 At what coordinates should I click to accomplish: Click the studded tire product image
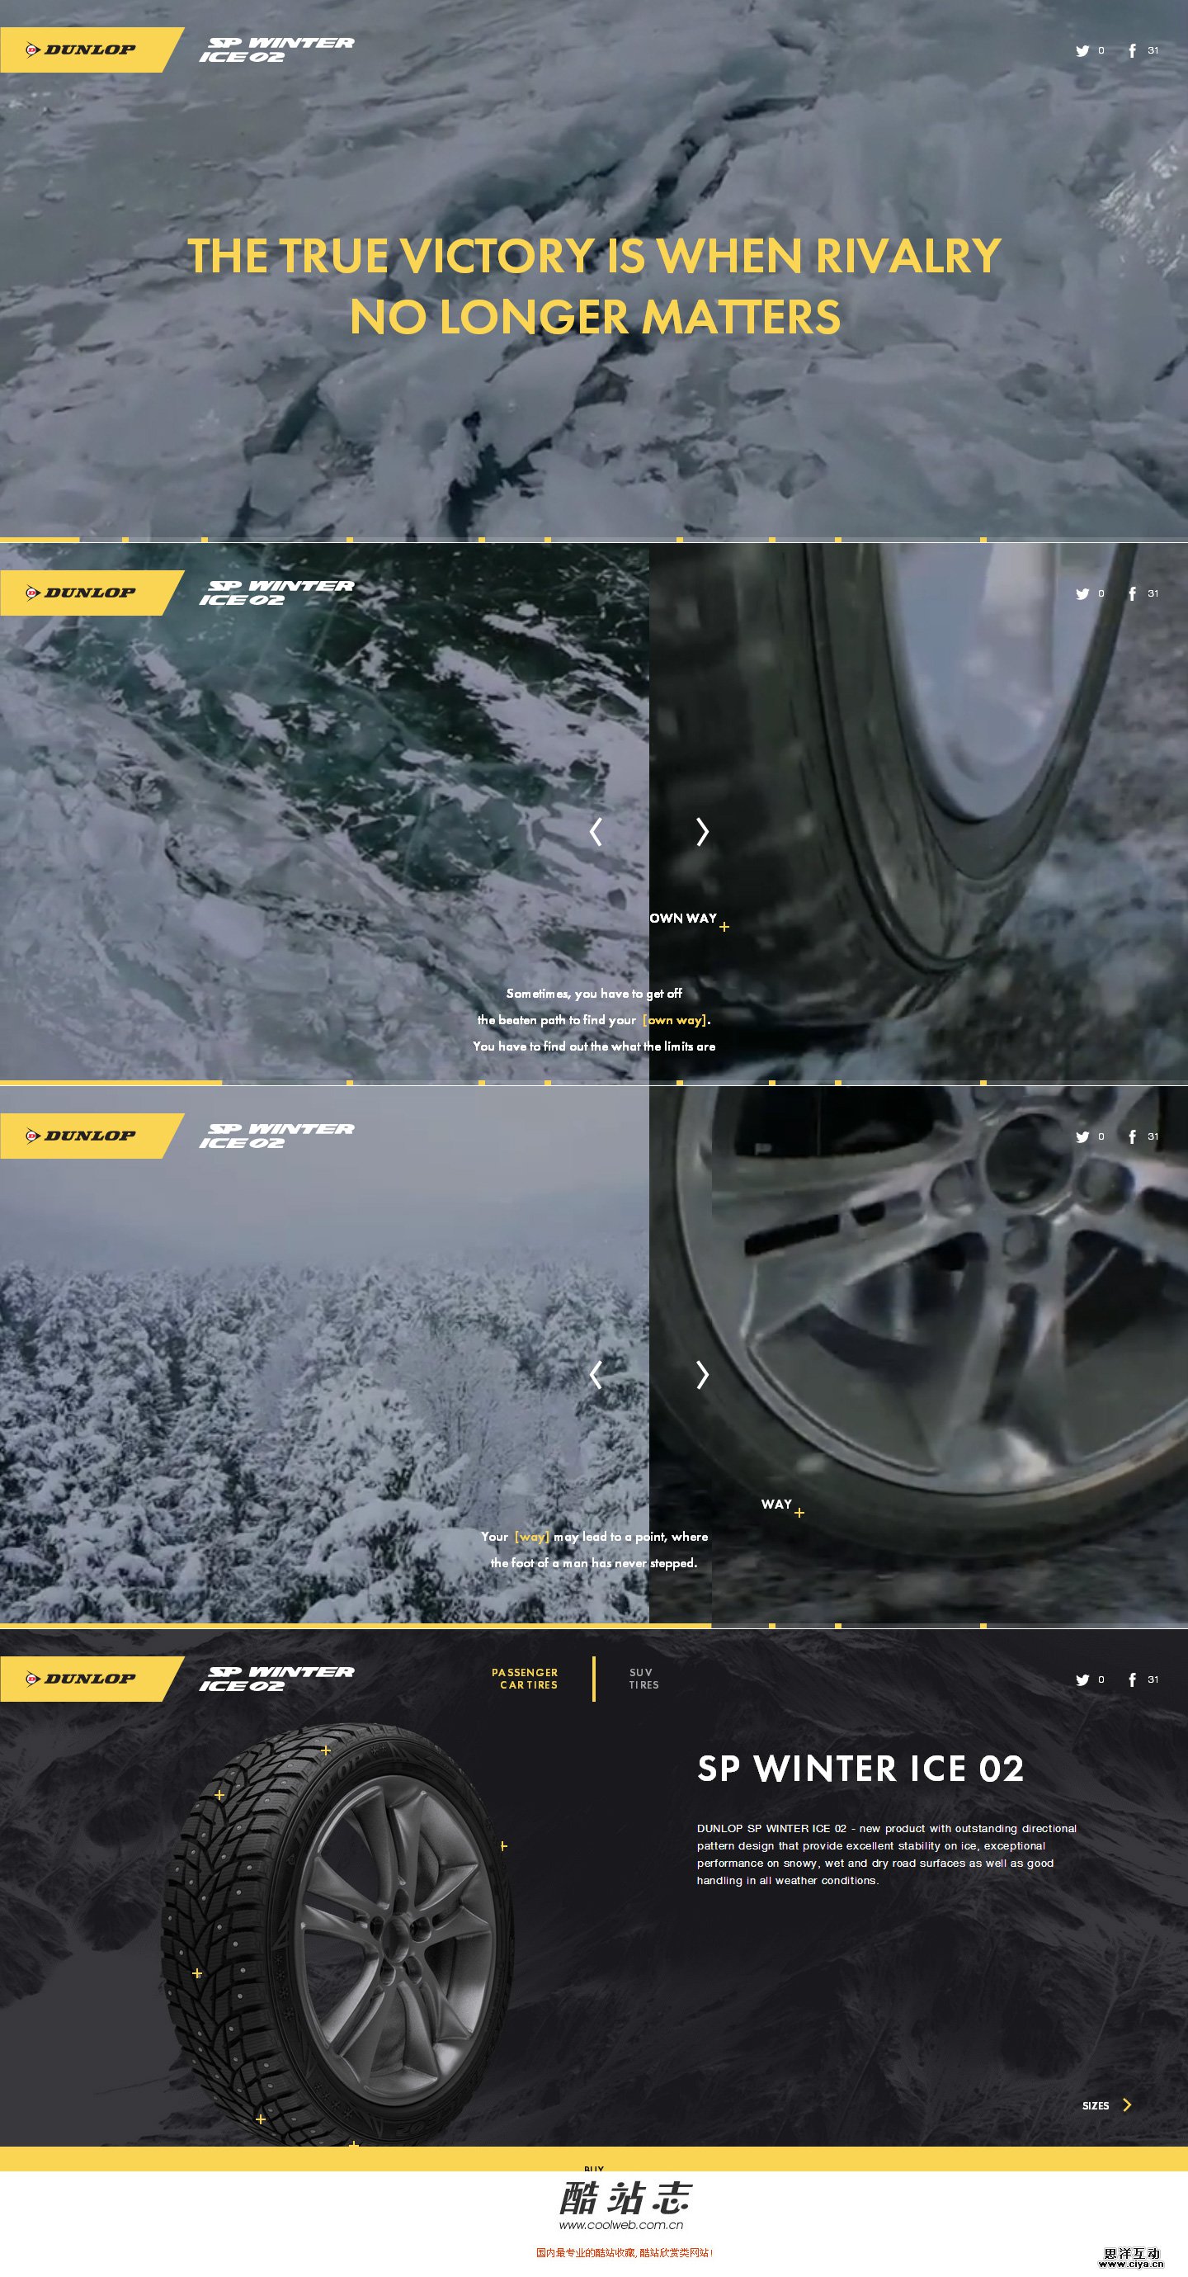(x=337, y=1935)
